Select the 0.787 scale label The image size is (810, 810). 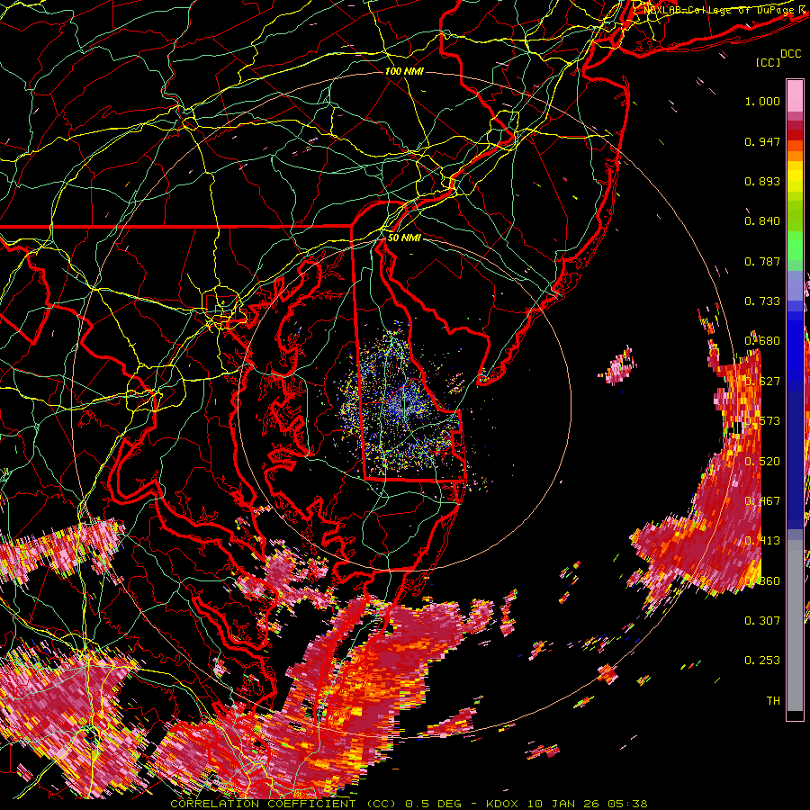point(762,261)
